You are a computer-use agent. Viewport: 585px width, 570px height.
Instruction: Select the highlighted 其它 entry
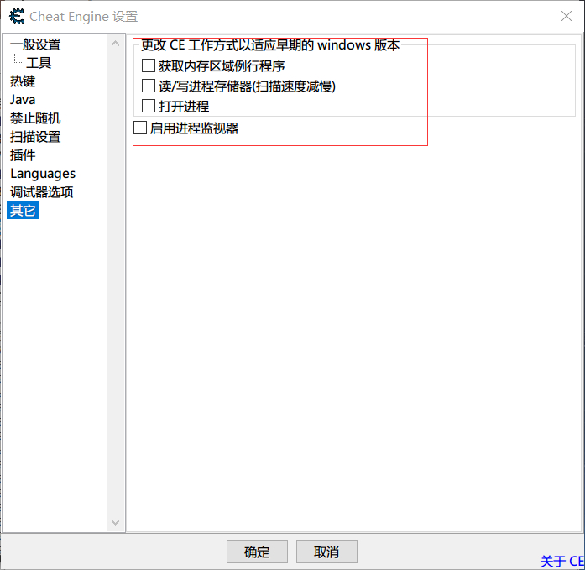(x=23, y=211)
